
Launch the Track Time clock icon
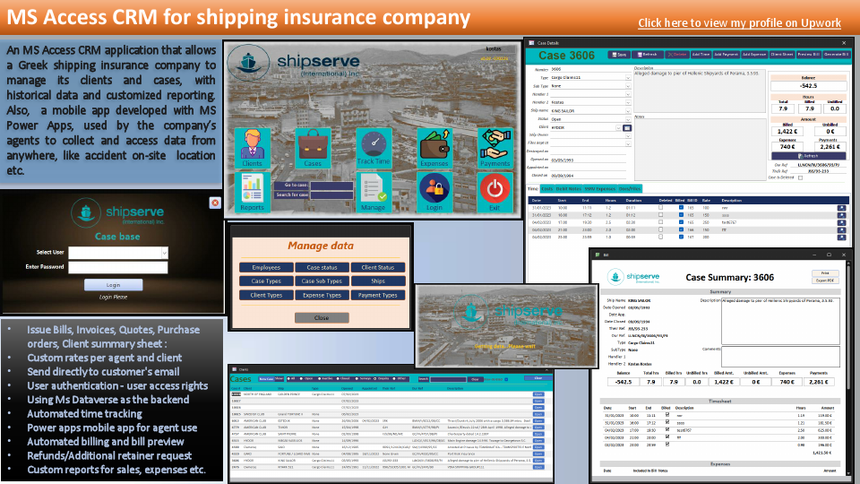374,148
